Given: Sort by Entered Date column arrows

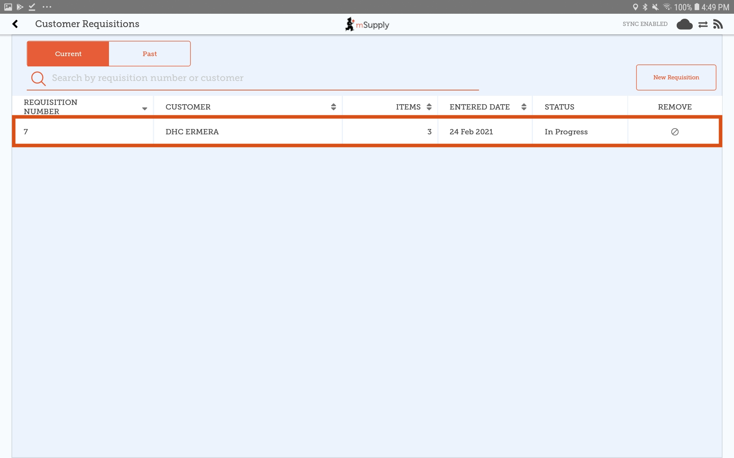Looking at the screenshot, I should pos(524,107).
